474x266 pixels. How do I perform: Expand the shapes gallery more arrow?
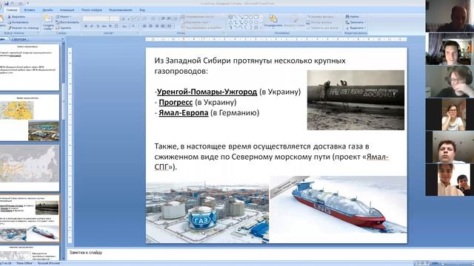tap(261, 27)
